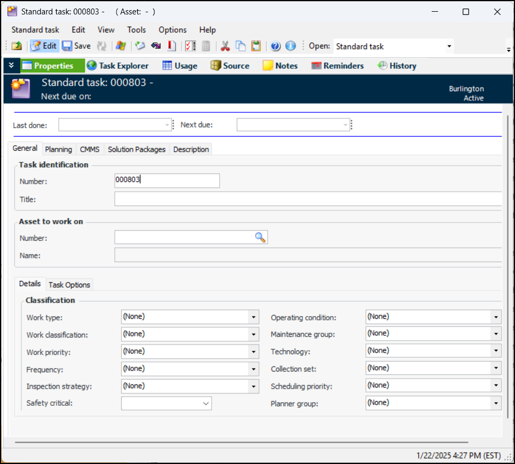Click the Title input field
Image resolution: width=515 pixels, height=464 pixels.
(308, 199)
